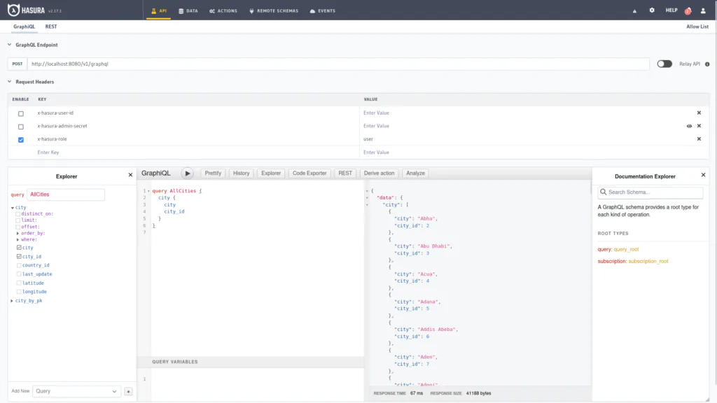
Task: Open the Code Exporter
Action: click(309, 174)
